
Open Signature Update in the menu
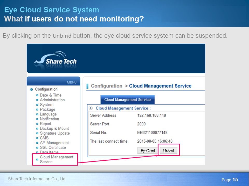click(55, 133)
